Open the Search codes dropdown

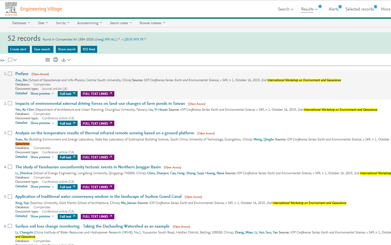(x=121, y=23)
